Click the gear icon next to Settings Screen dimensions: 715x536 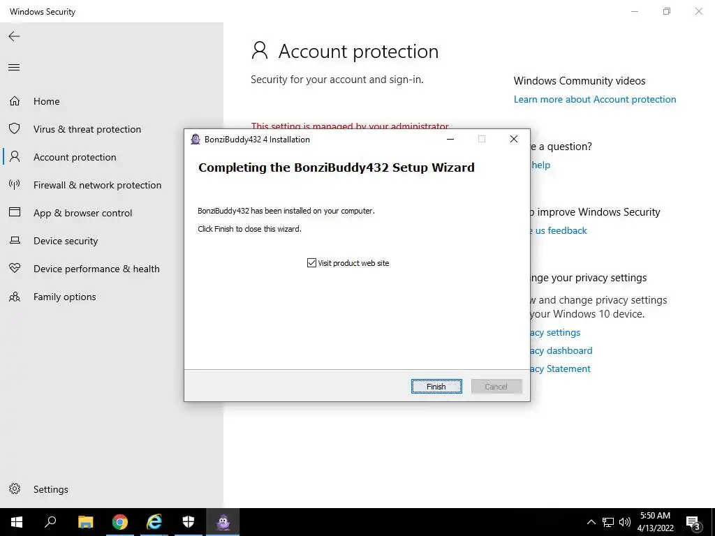15,489
